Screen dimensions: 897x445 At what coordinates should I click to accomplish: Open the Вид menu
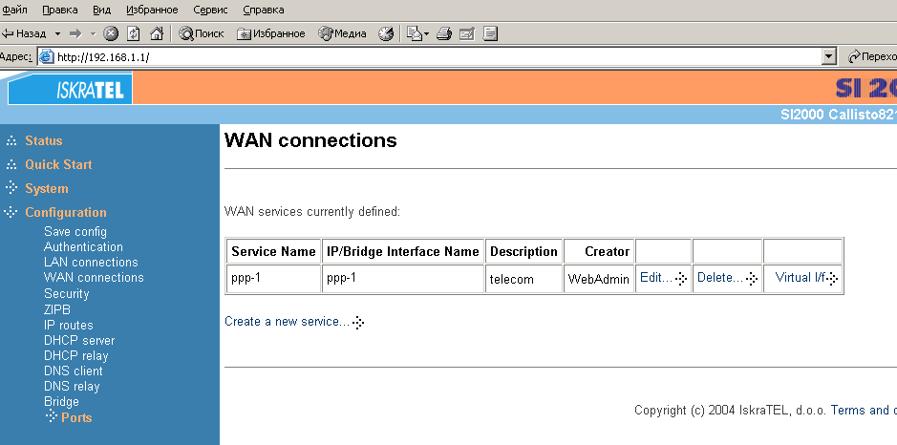click(101, 10)
